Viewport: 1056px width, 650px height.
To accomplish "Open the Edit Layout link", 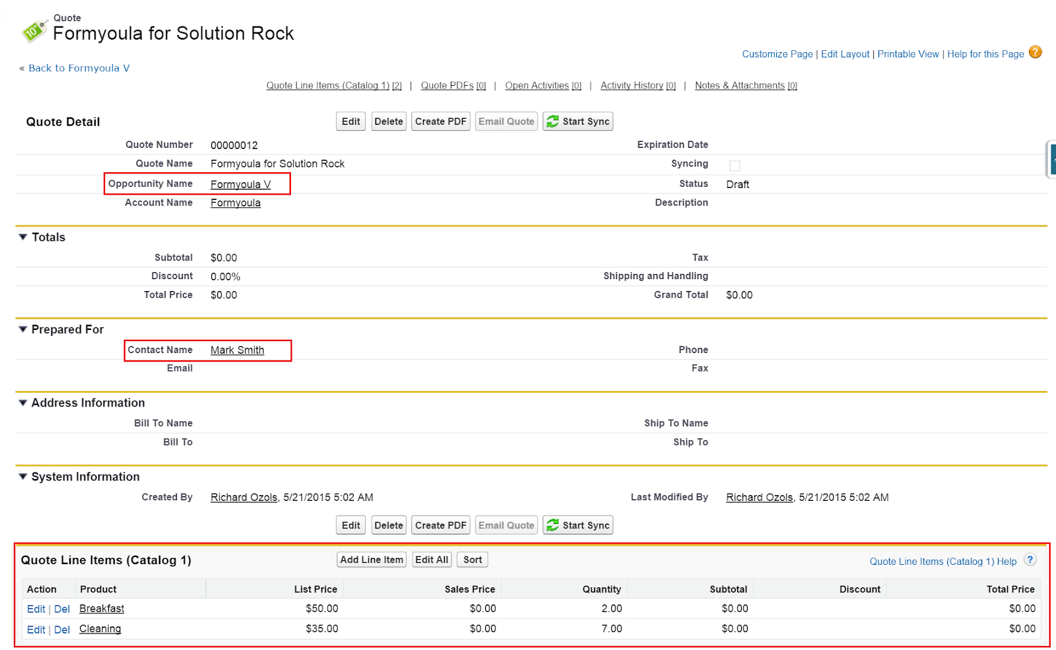I will coord(845,54).
